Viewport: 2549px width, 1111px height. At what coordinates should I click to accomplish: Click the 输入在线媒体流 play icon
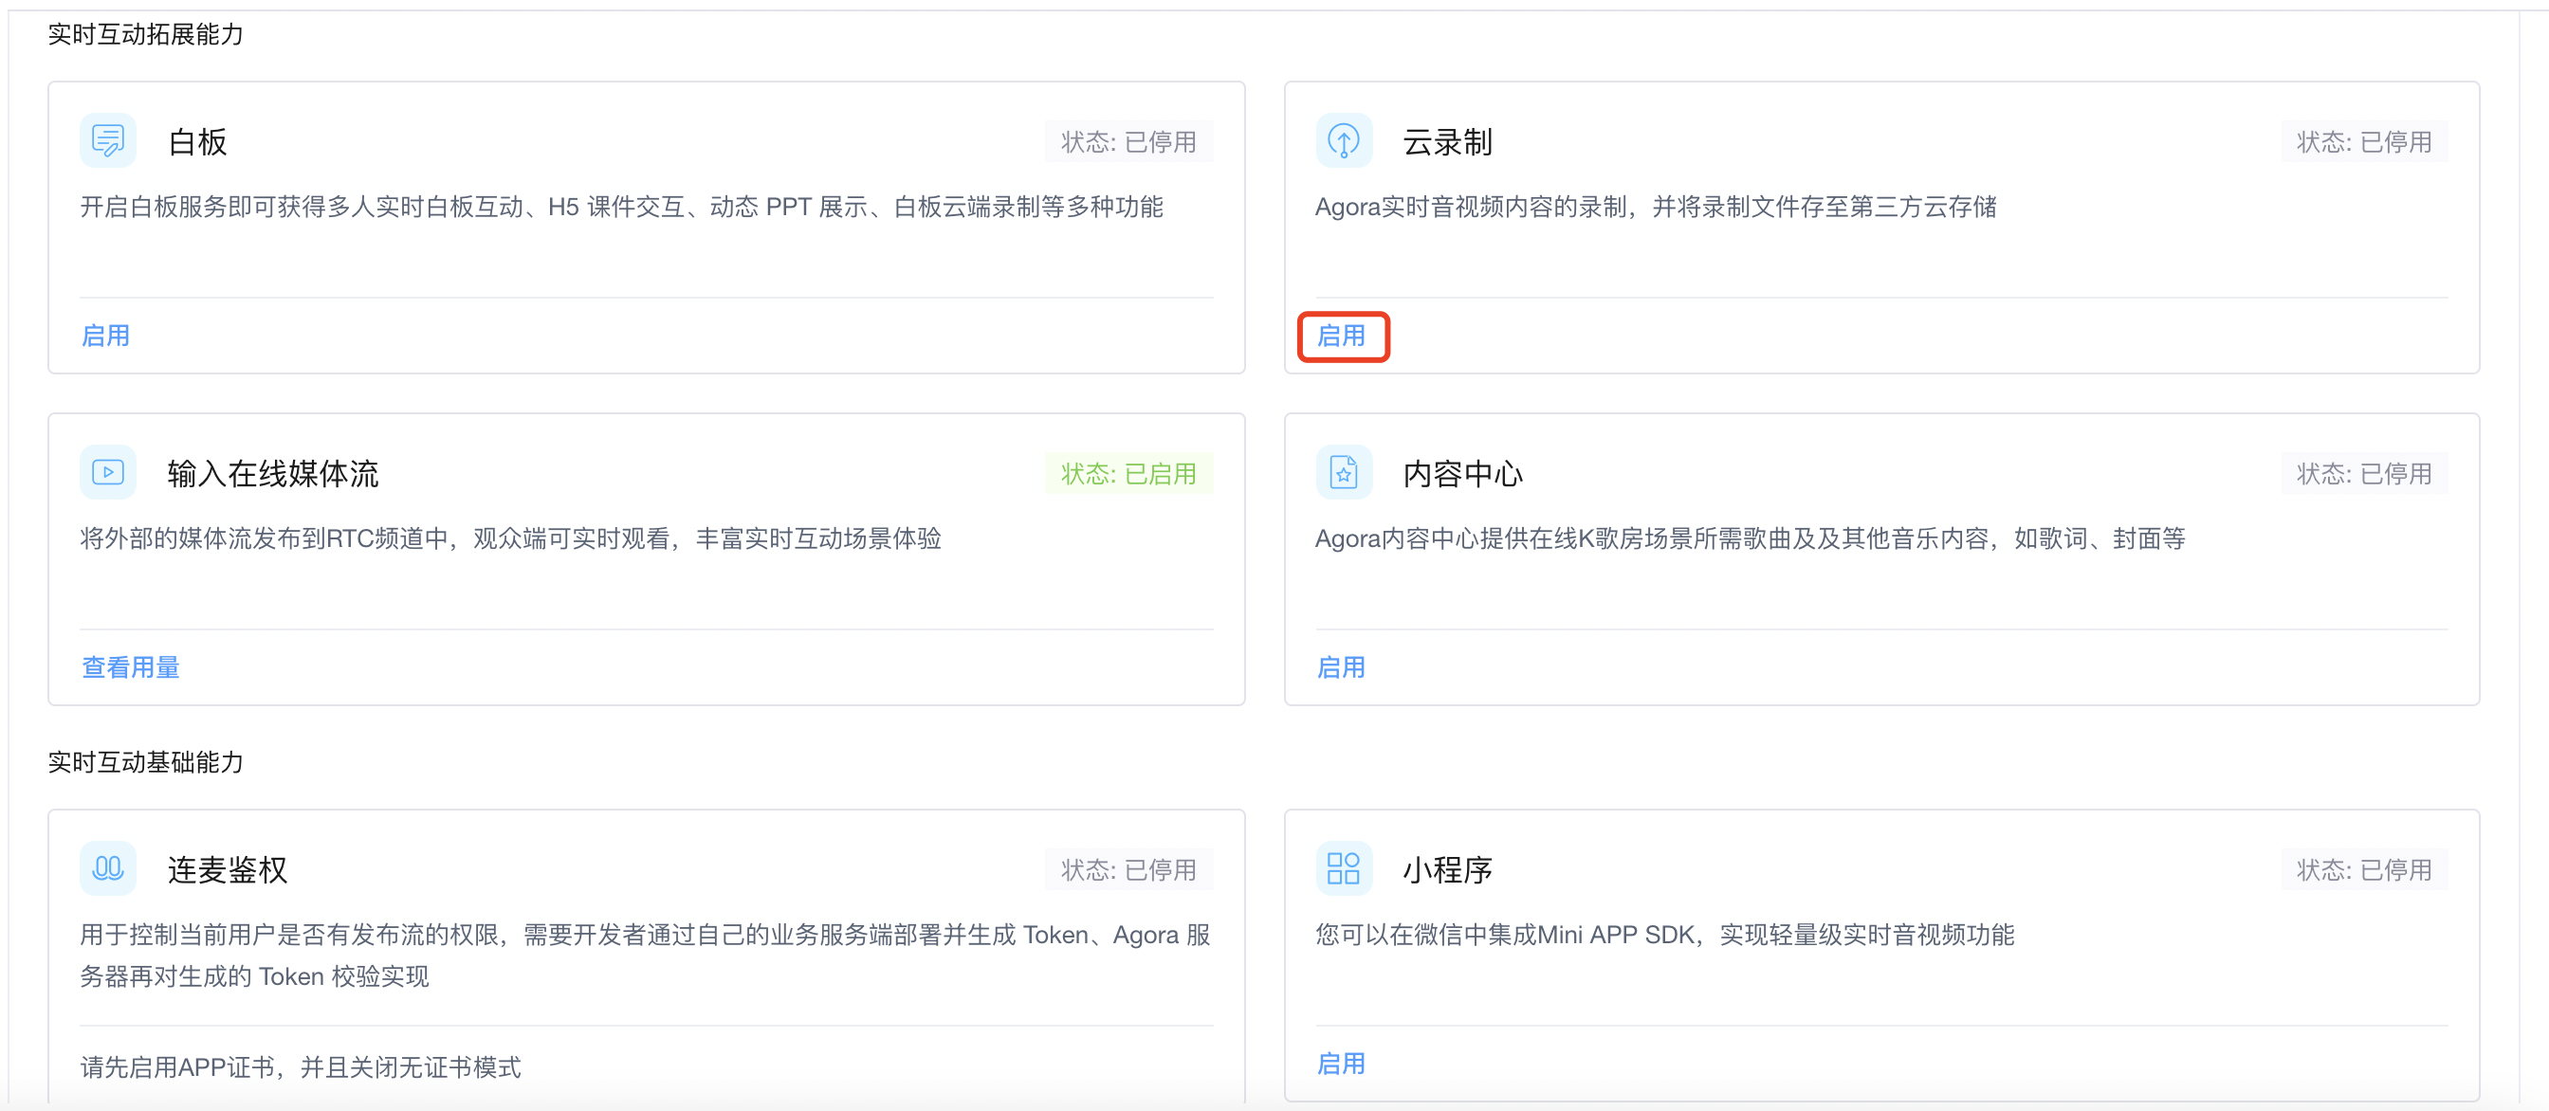[108, 472]
